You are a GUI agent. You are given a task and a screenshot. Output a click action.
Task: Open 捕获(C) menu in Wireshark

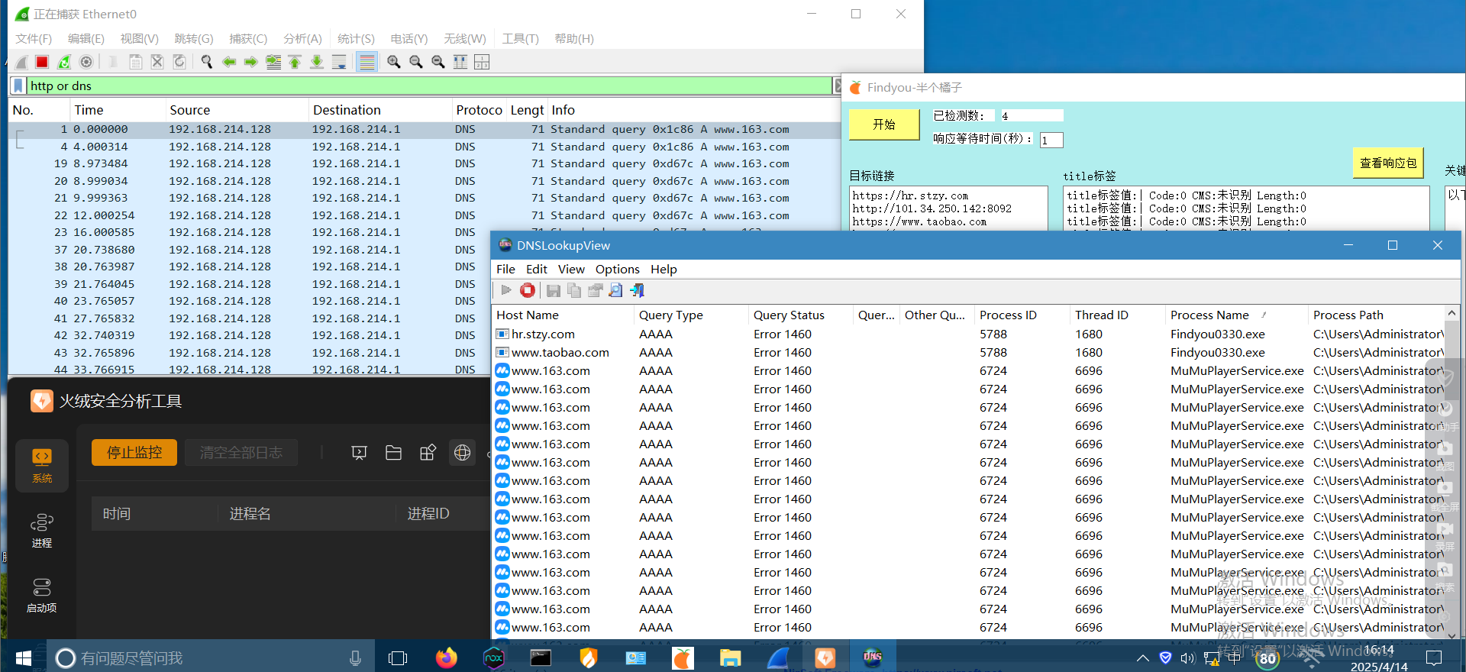[x=248, y=38]
